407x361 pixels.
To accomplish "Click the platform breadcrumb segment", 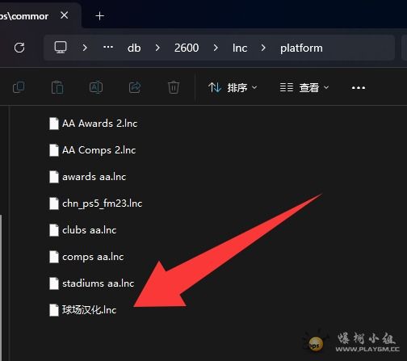I will pos(301,48).
